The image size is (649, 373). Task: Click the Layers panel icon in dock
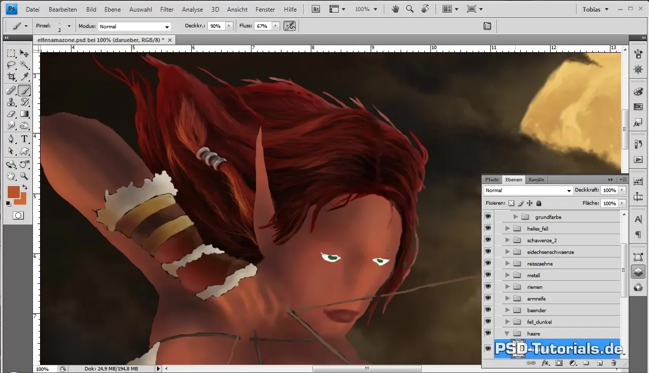(638, 272)
